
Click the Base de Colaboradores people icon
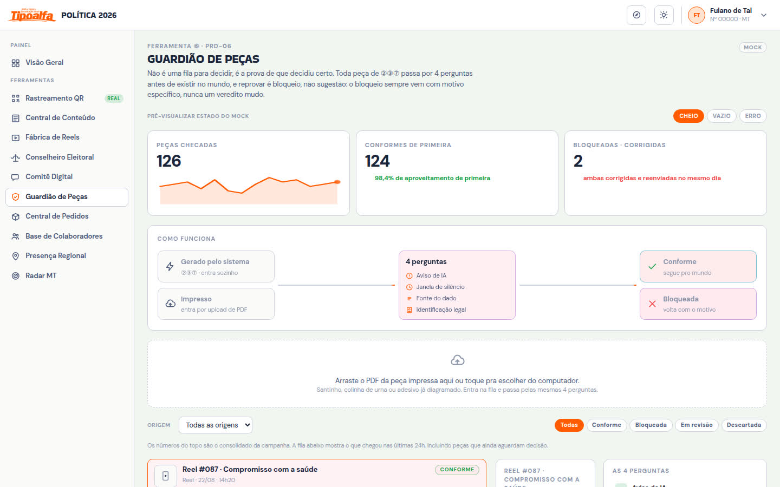pos(15,236)
